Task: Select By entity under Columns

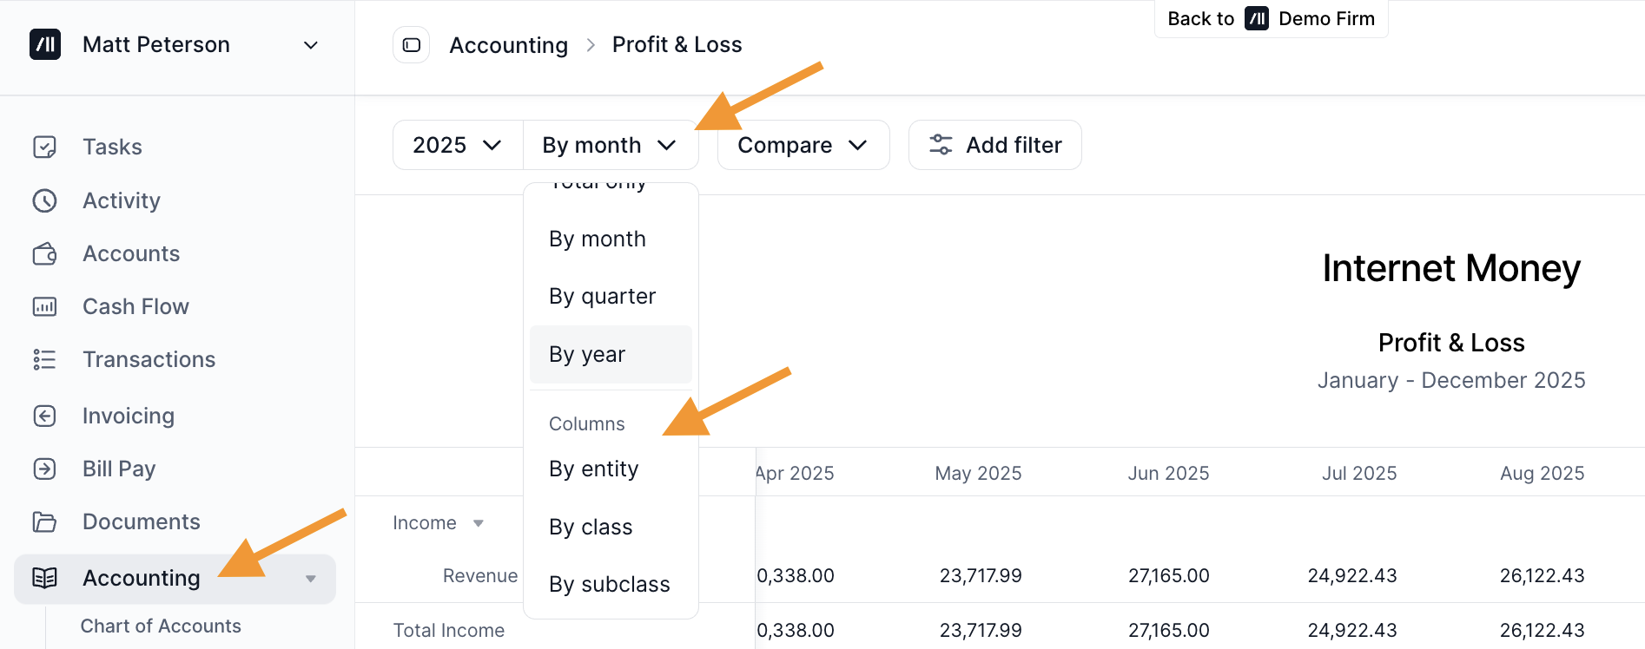Action: 593,469
